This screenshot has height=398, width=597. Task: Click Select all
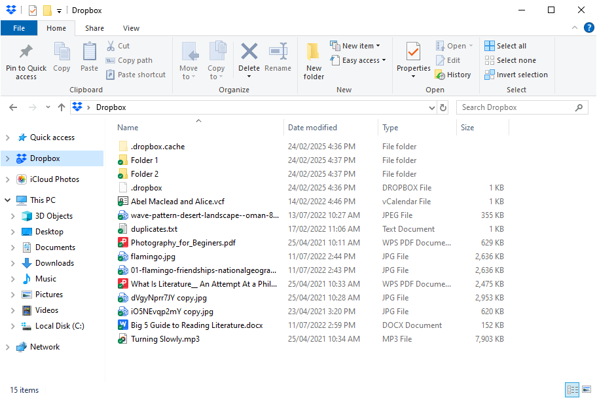[505, 46]
